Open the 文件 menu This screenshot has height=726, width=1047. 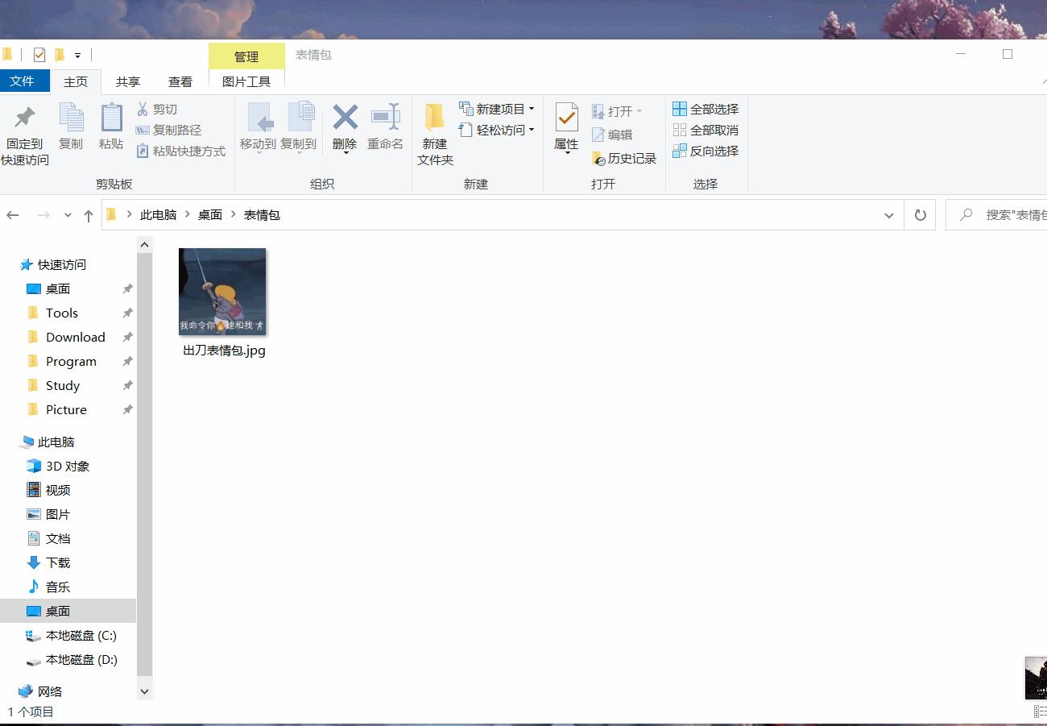point(25,81)
